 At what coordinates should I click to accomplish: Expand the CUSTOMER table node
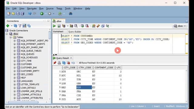15,64
